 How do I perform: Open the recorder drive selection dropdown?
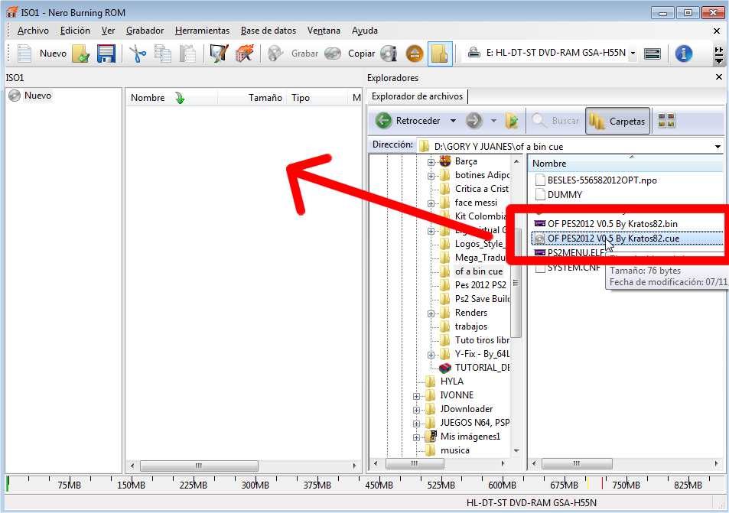pyautogui.click(x=633, y=54)
